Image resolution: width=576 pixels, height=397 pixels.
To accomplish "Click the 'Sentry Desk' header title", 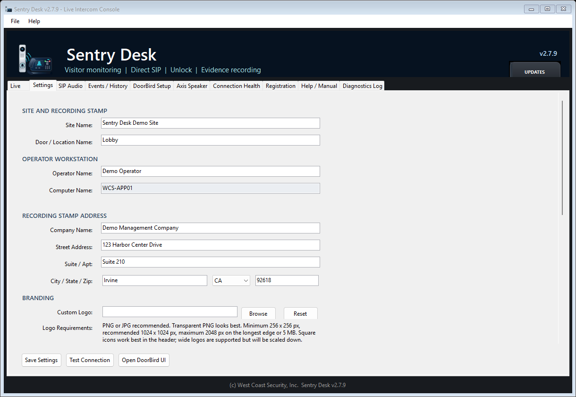I will pos(111,55).
